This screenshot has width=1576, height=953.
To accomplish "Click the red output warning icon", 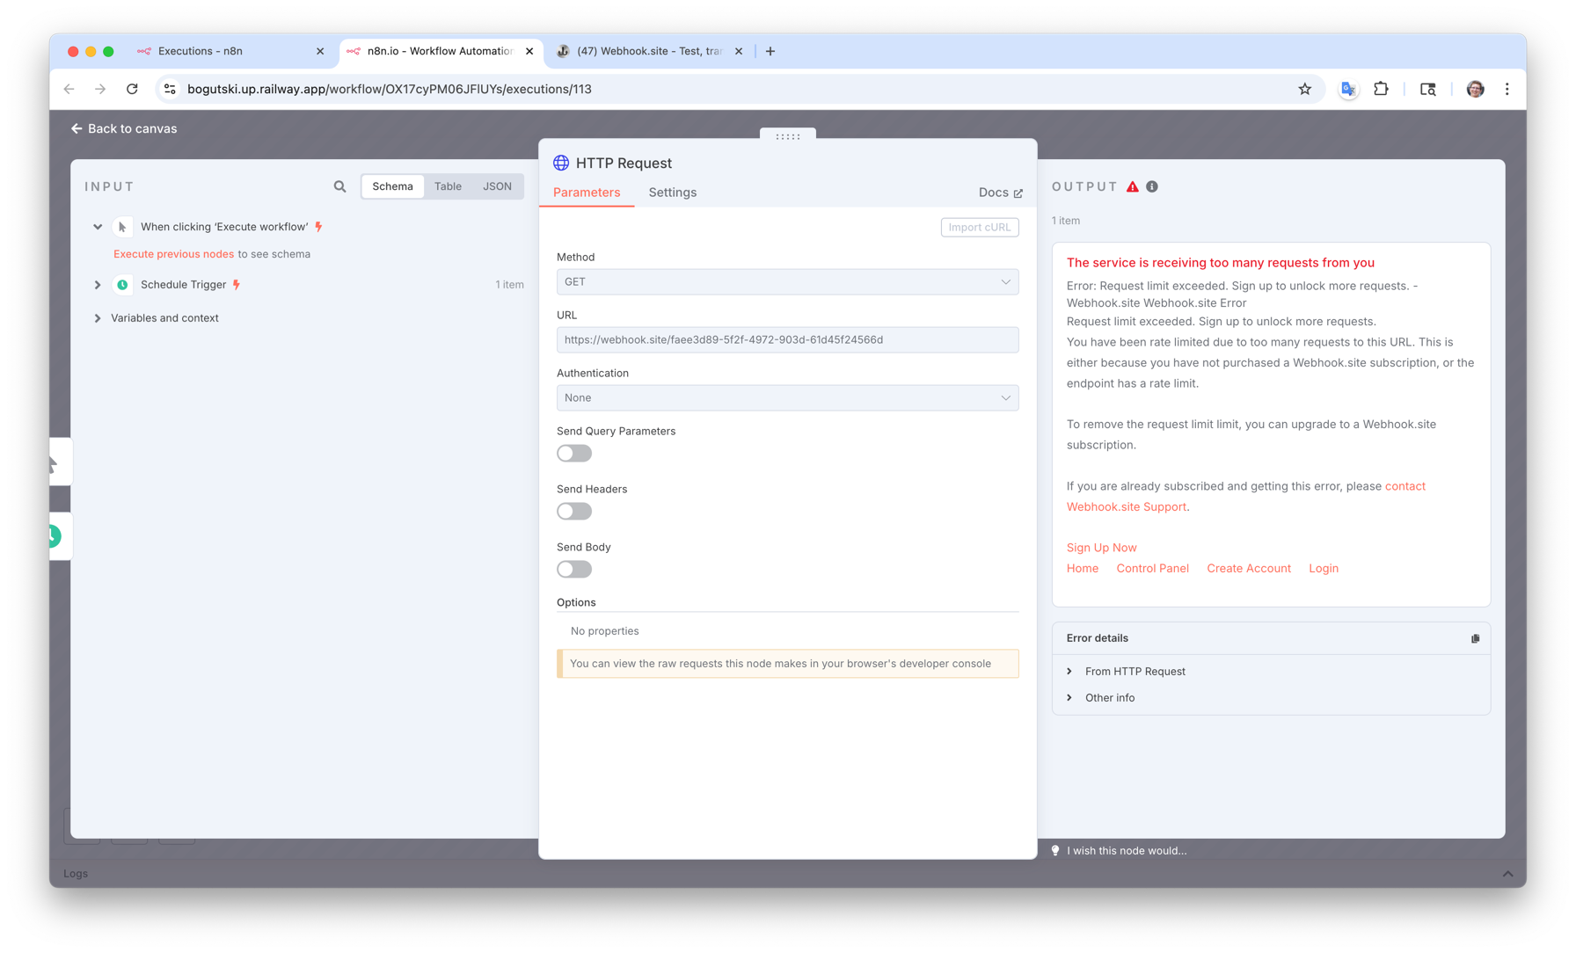I will point(1133,186).
